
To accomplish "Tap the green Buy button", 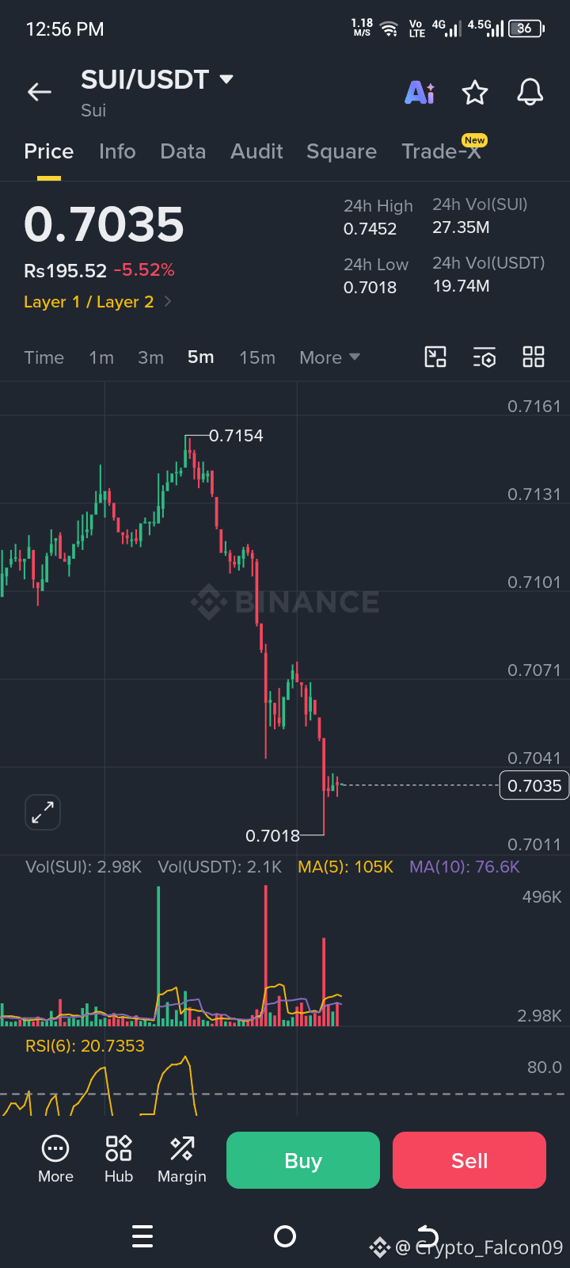I will (x=303, y=1160).
